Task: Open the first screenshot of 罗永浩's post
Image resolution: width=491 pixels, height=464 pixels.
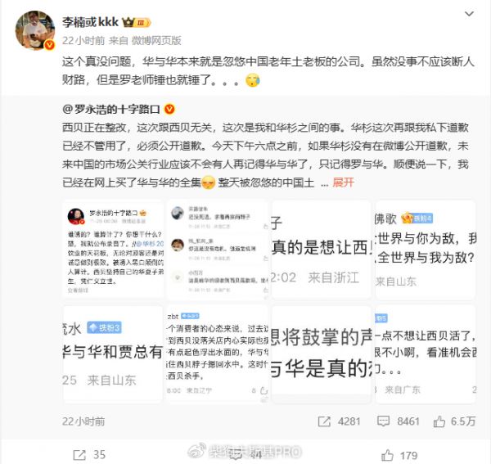Action: coord(113,250)
